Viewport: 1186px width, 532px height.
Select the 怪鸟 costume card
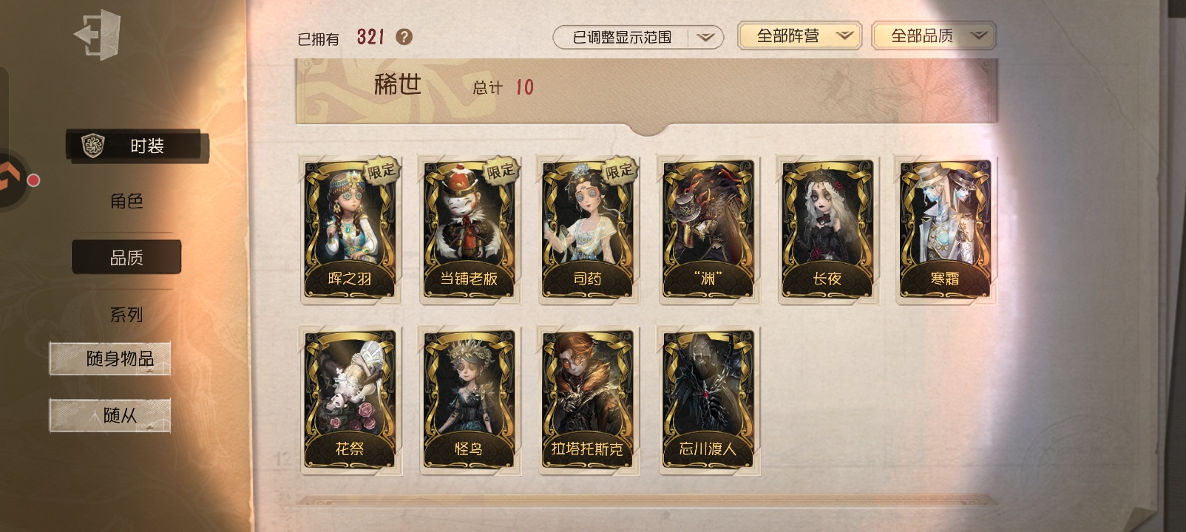pyautogui.click(x=469, y=400)
